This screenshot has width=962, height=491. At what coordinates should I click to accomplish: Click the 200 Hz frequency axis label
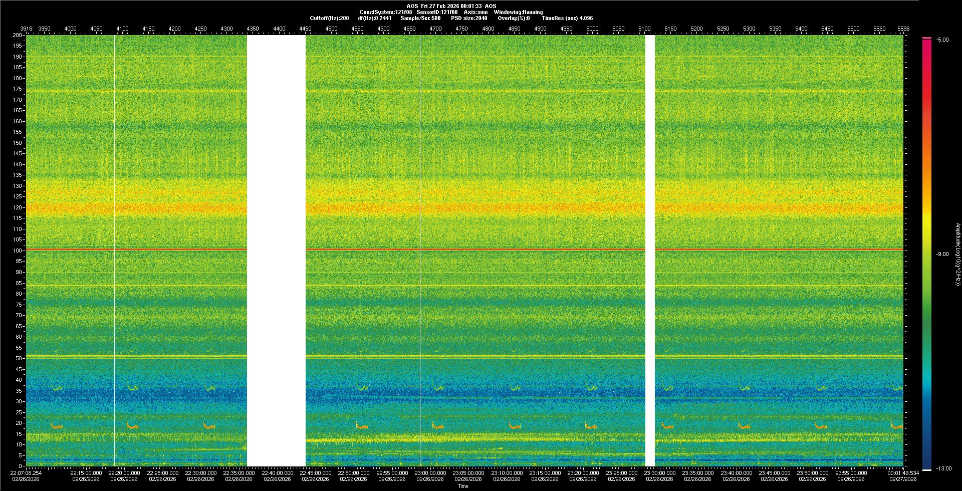tap(17, 35)
